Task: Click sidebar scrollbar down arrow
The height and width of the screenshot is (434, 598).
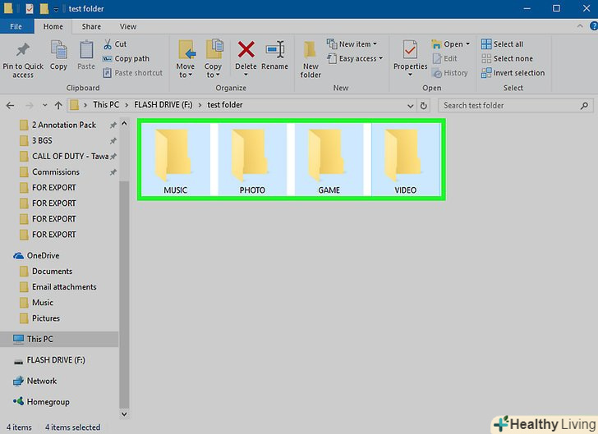Action: click(124, 413)
